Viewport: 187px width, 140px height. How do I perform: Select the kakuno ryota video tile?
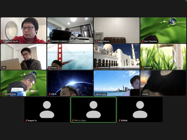pos(117,83)
